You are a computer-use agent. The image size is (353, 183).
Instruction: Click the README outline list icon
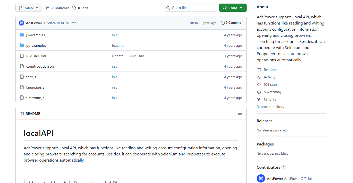[x=240, y=113]
